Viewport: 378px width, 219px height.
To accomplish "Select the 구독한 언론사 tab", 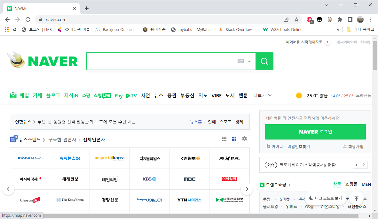I will coord(62,140).
